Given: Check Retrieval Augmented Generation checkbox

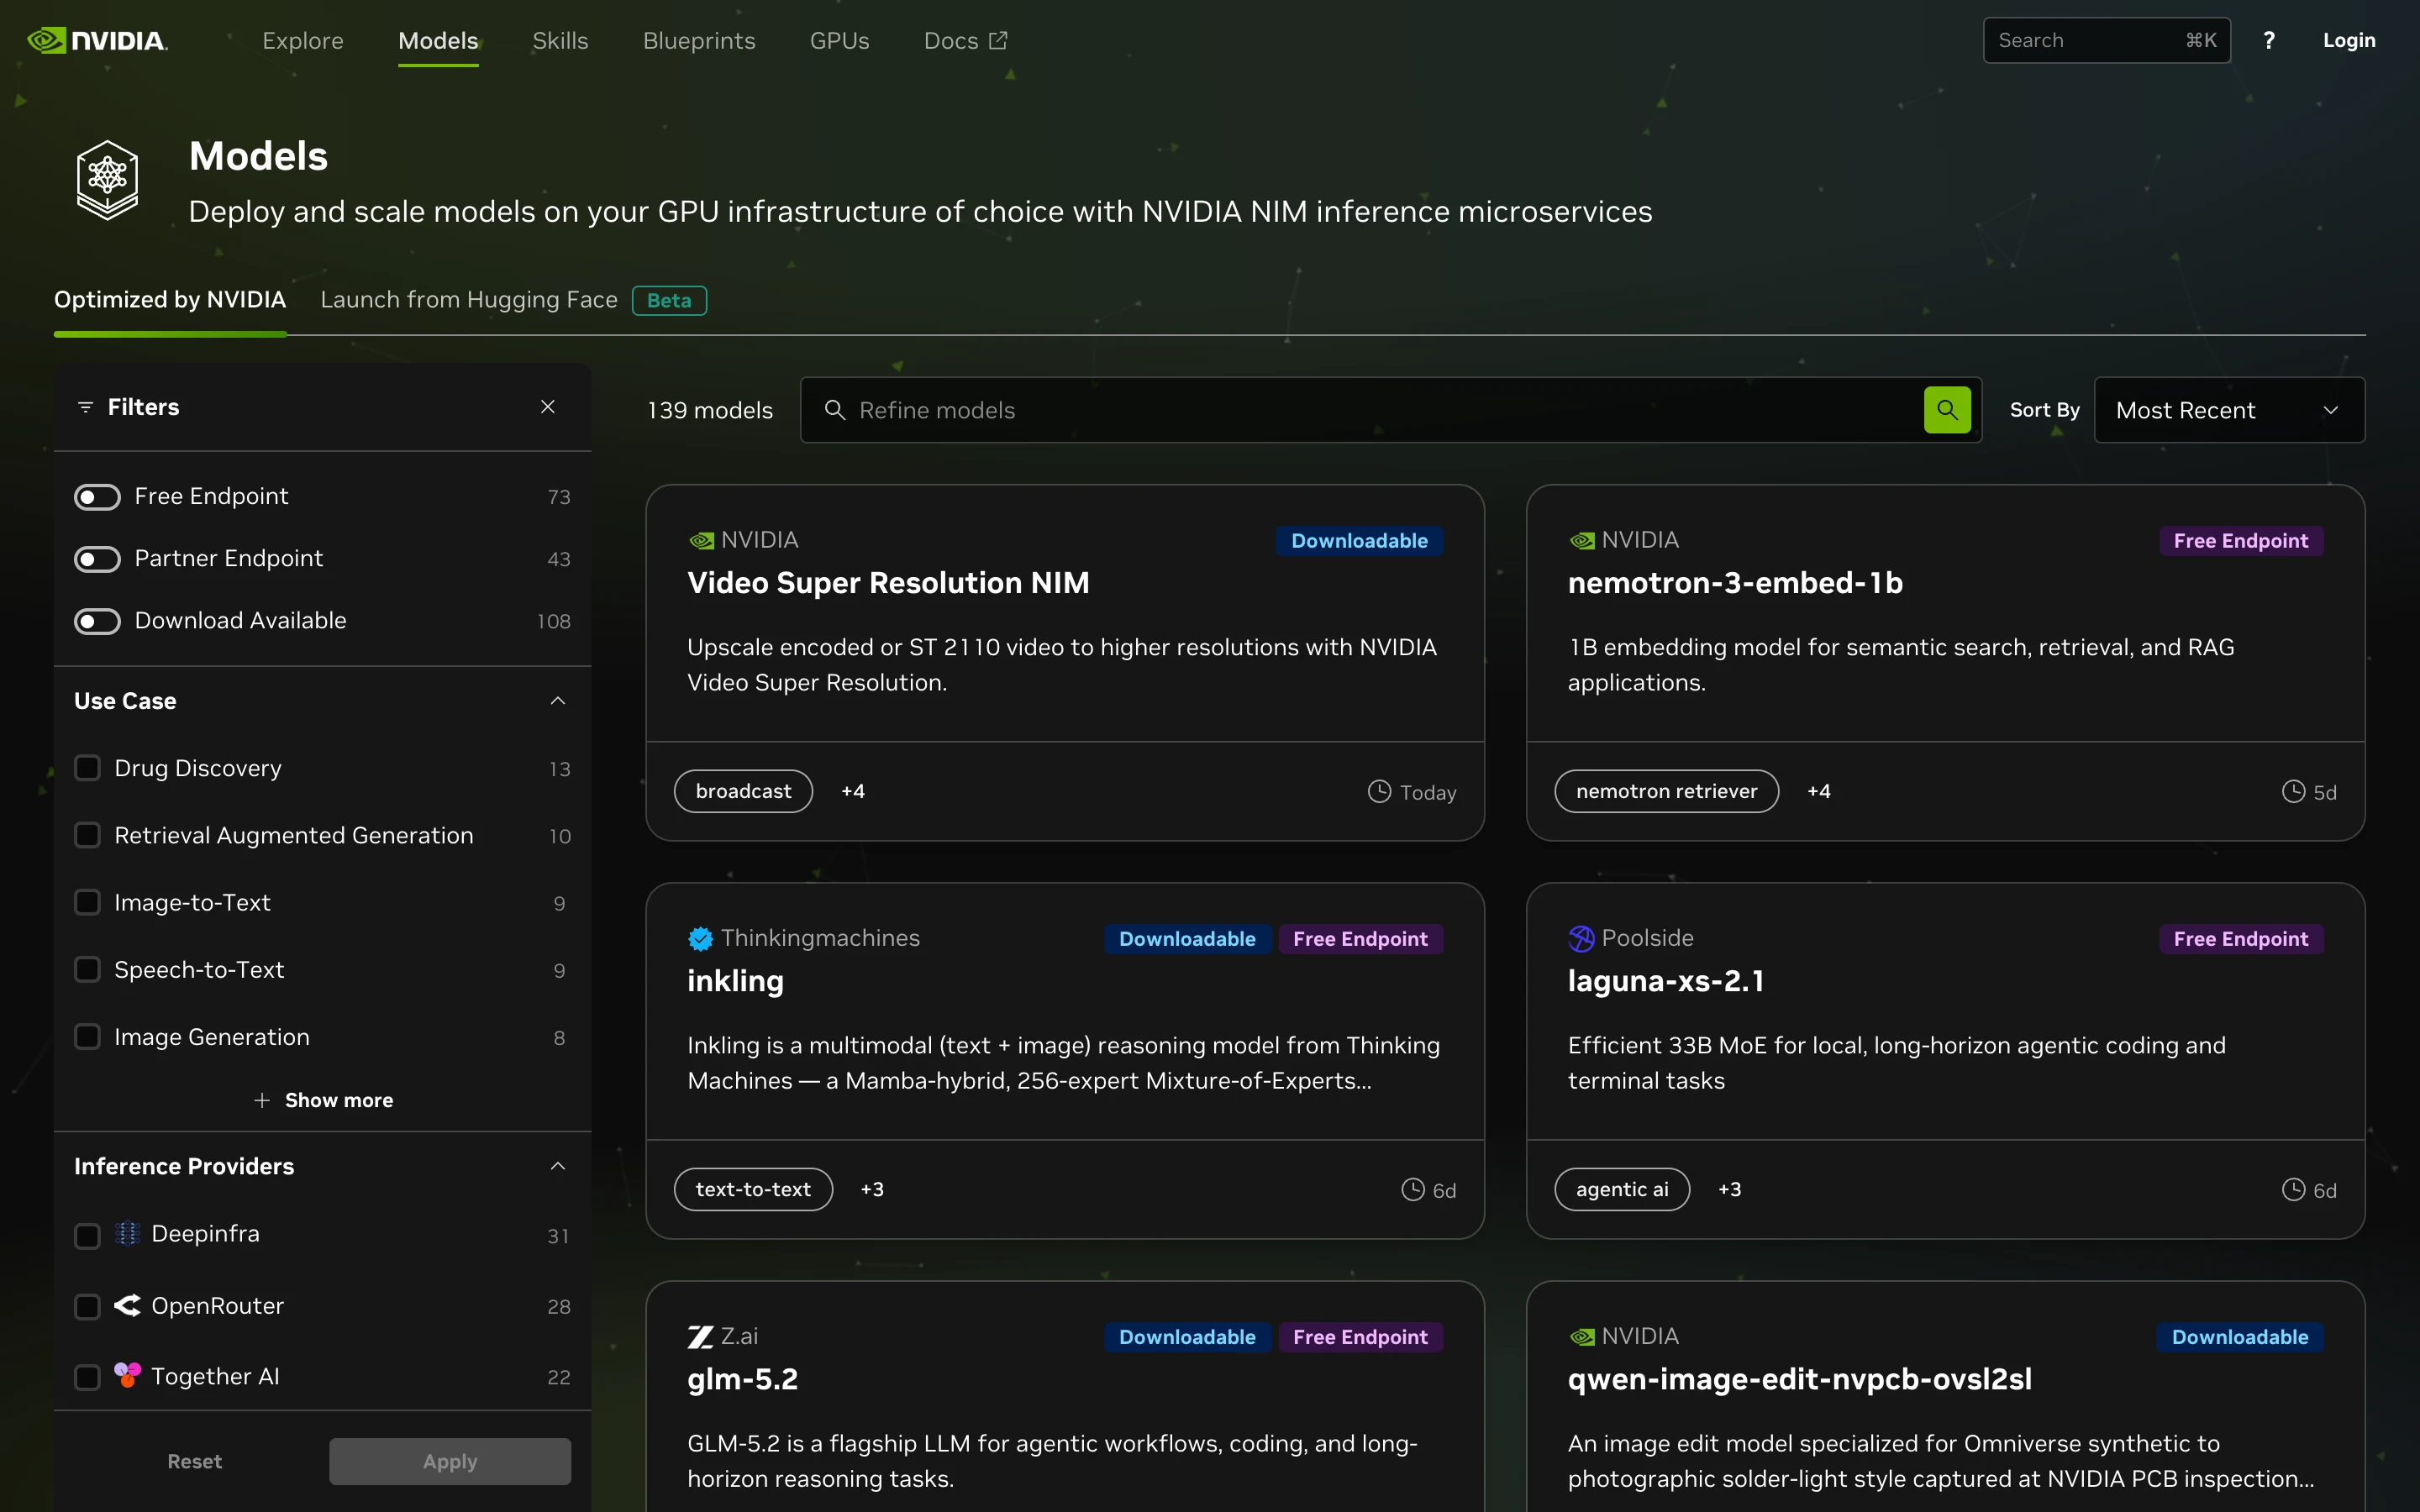Looking at the screenshot, I should pos(88,835).
